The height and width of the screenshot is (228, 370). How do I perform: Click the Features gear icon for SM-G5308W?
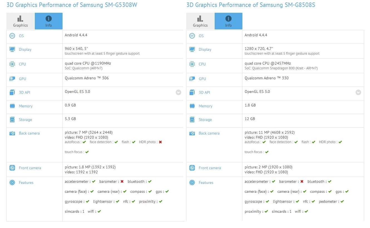pyautogui.click(x=12, y=183)
